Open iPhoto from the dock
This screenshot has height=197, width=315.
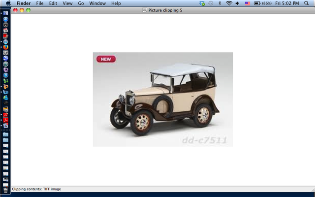[5, 109]
